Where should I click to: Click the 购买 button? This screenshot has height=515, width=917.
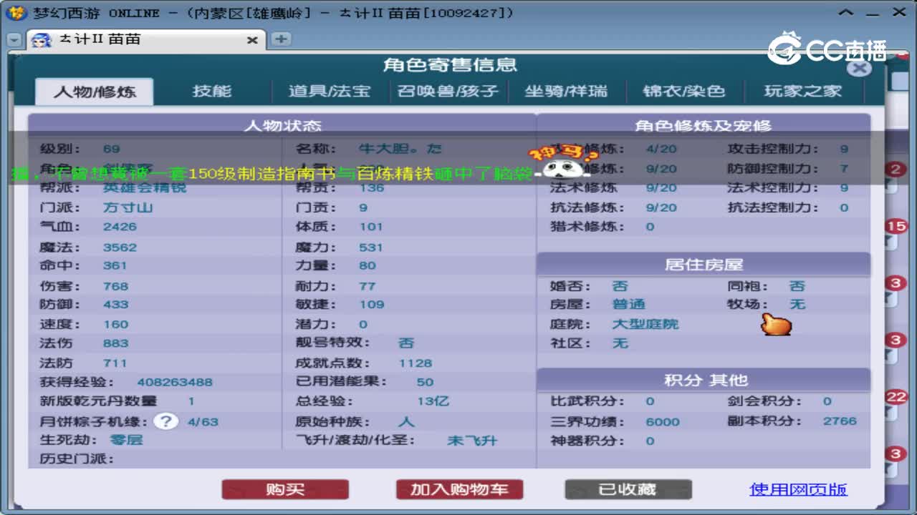tap(285, 489)
